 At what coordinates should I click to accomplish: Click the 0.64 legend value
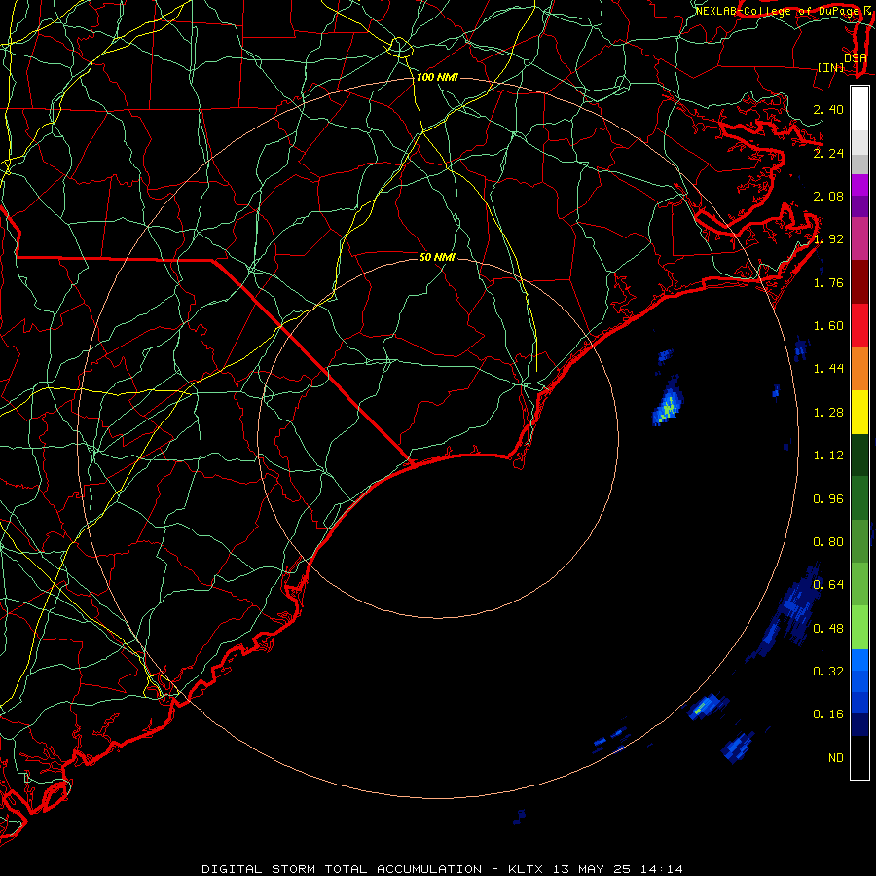pyautogui.click(x=828, y=585)
